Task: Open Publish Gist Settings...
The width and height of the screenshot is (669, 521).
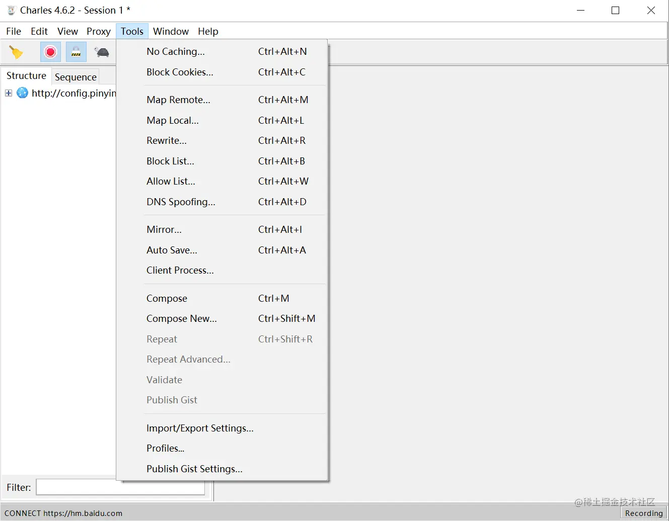Action: [222, 469]
